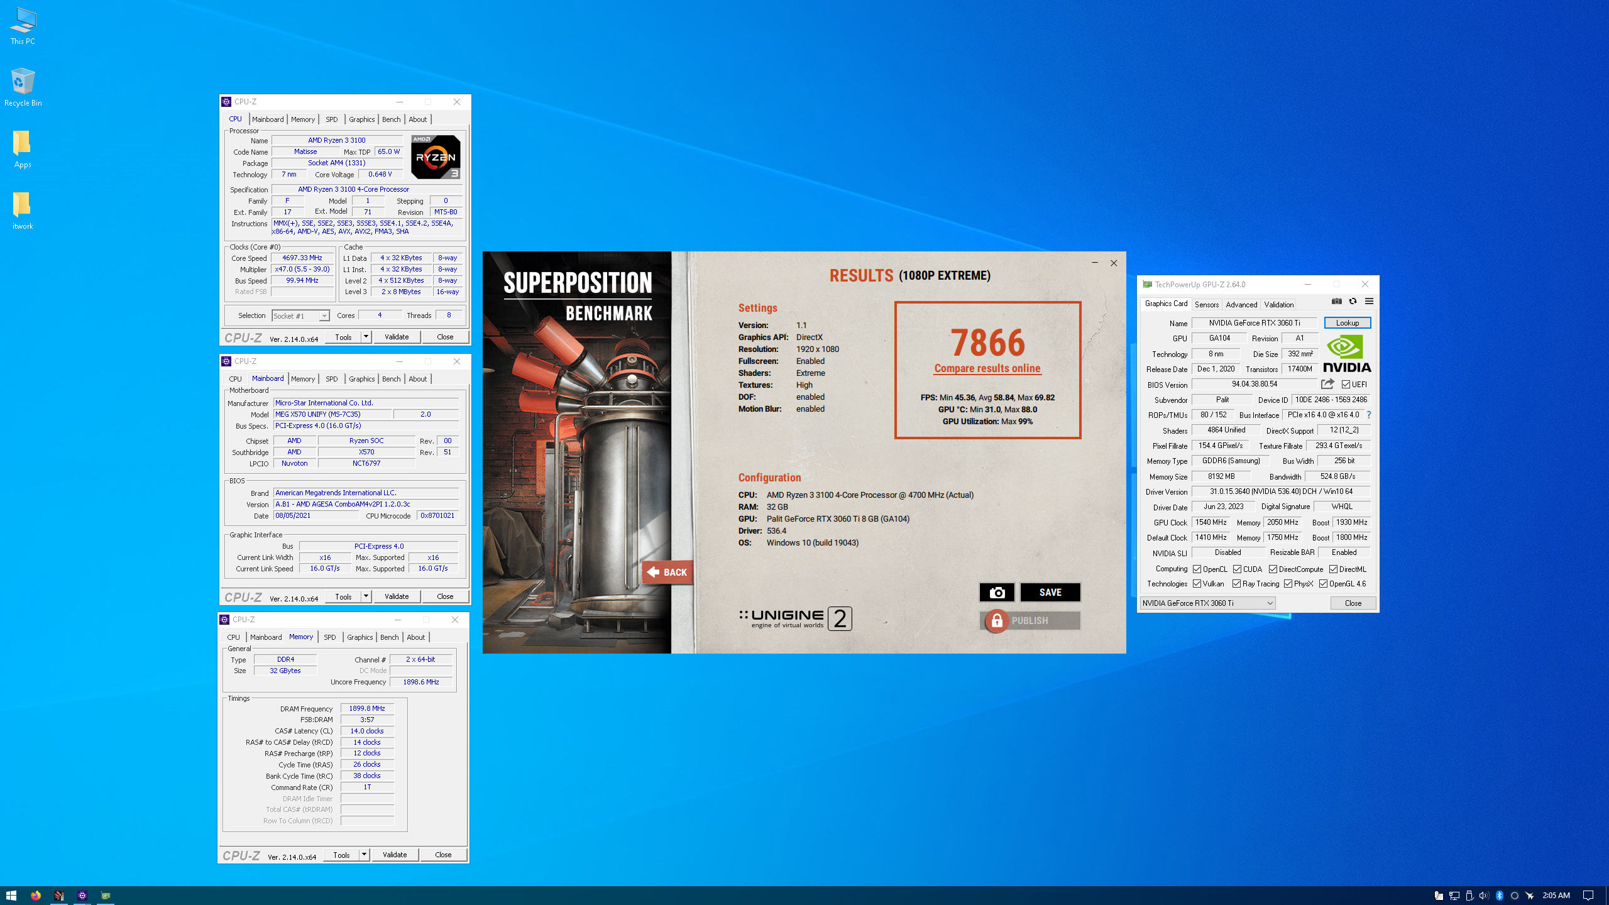Toggle the OpenGL 4.6 checkbox
1609x905 pixels.
[1323, 584]
